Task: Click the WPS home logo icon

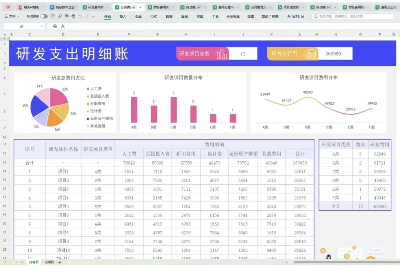Action: point(8,7)
